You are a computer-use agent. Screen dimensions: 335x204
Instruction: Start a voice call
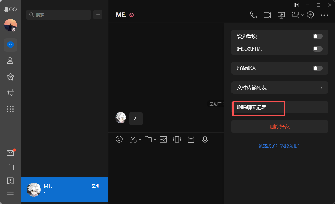pyautogui.click(x=253, y=15)
